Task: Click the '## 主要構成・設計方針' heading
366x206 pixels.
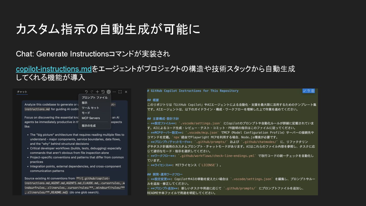Action: pos(163,119)
